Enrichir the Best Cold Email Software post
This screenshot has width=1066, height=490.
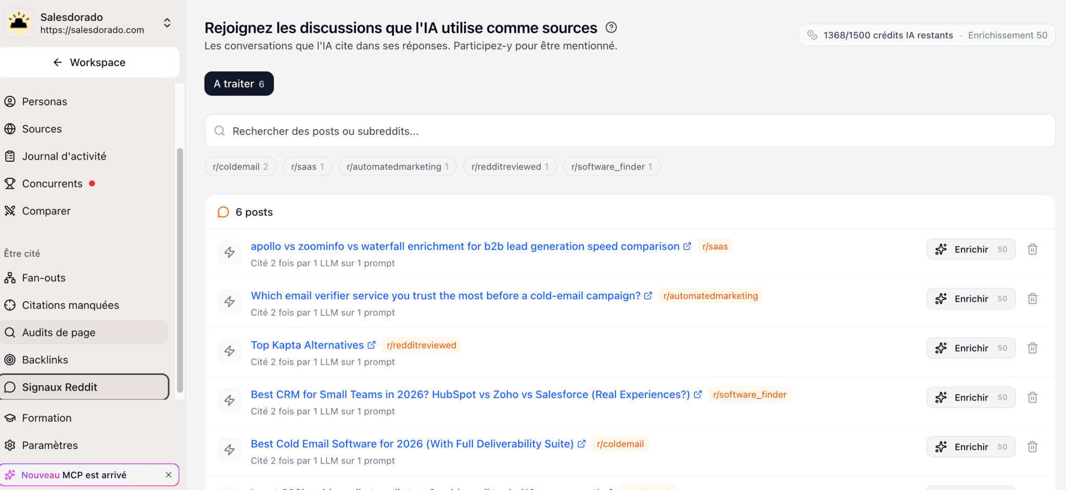971,447
